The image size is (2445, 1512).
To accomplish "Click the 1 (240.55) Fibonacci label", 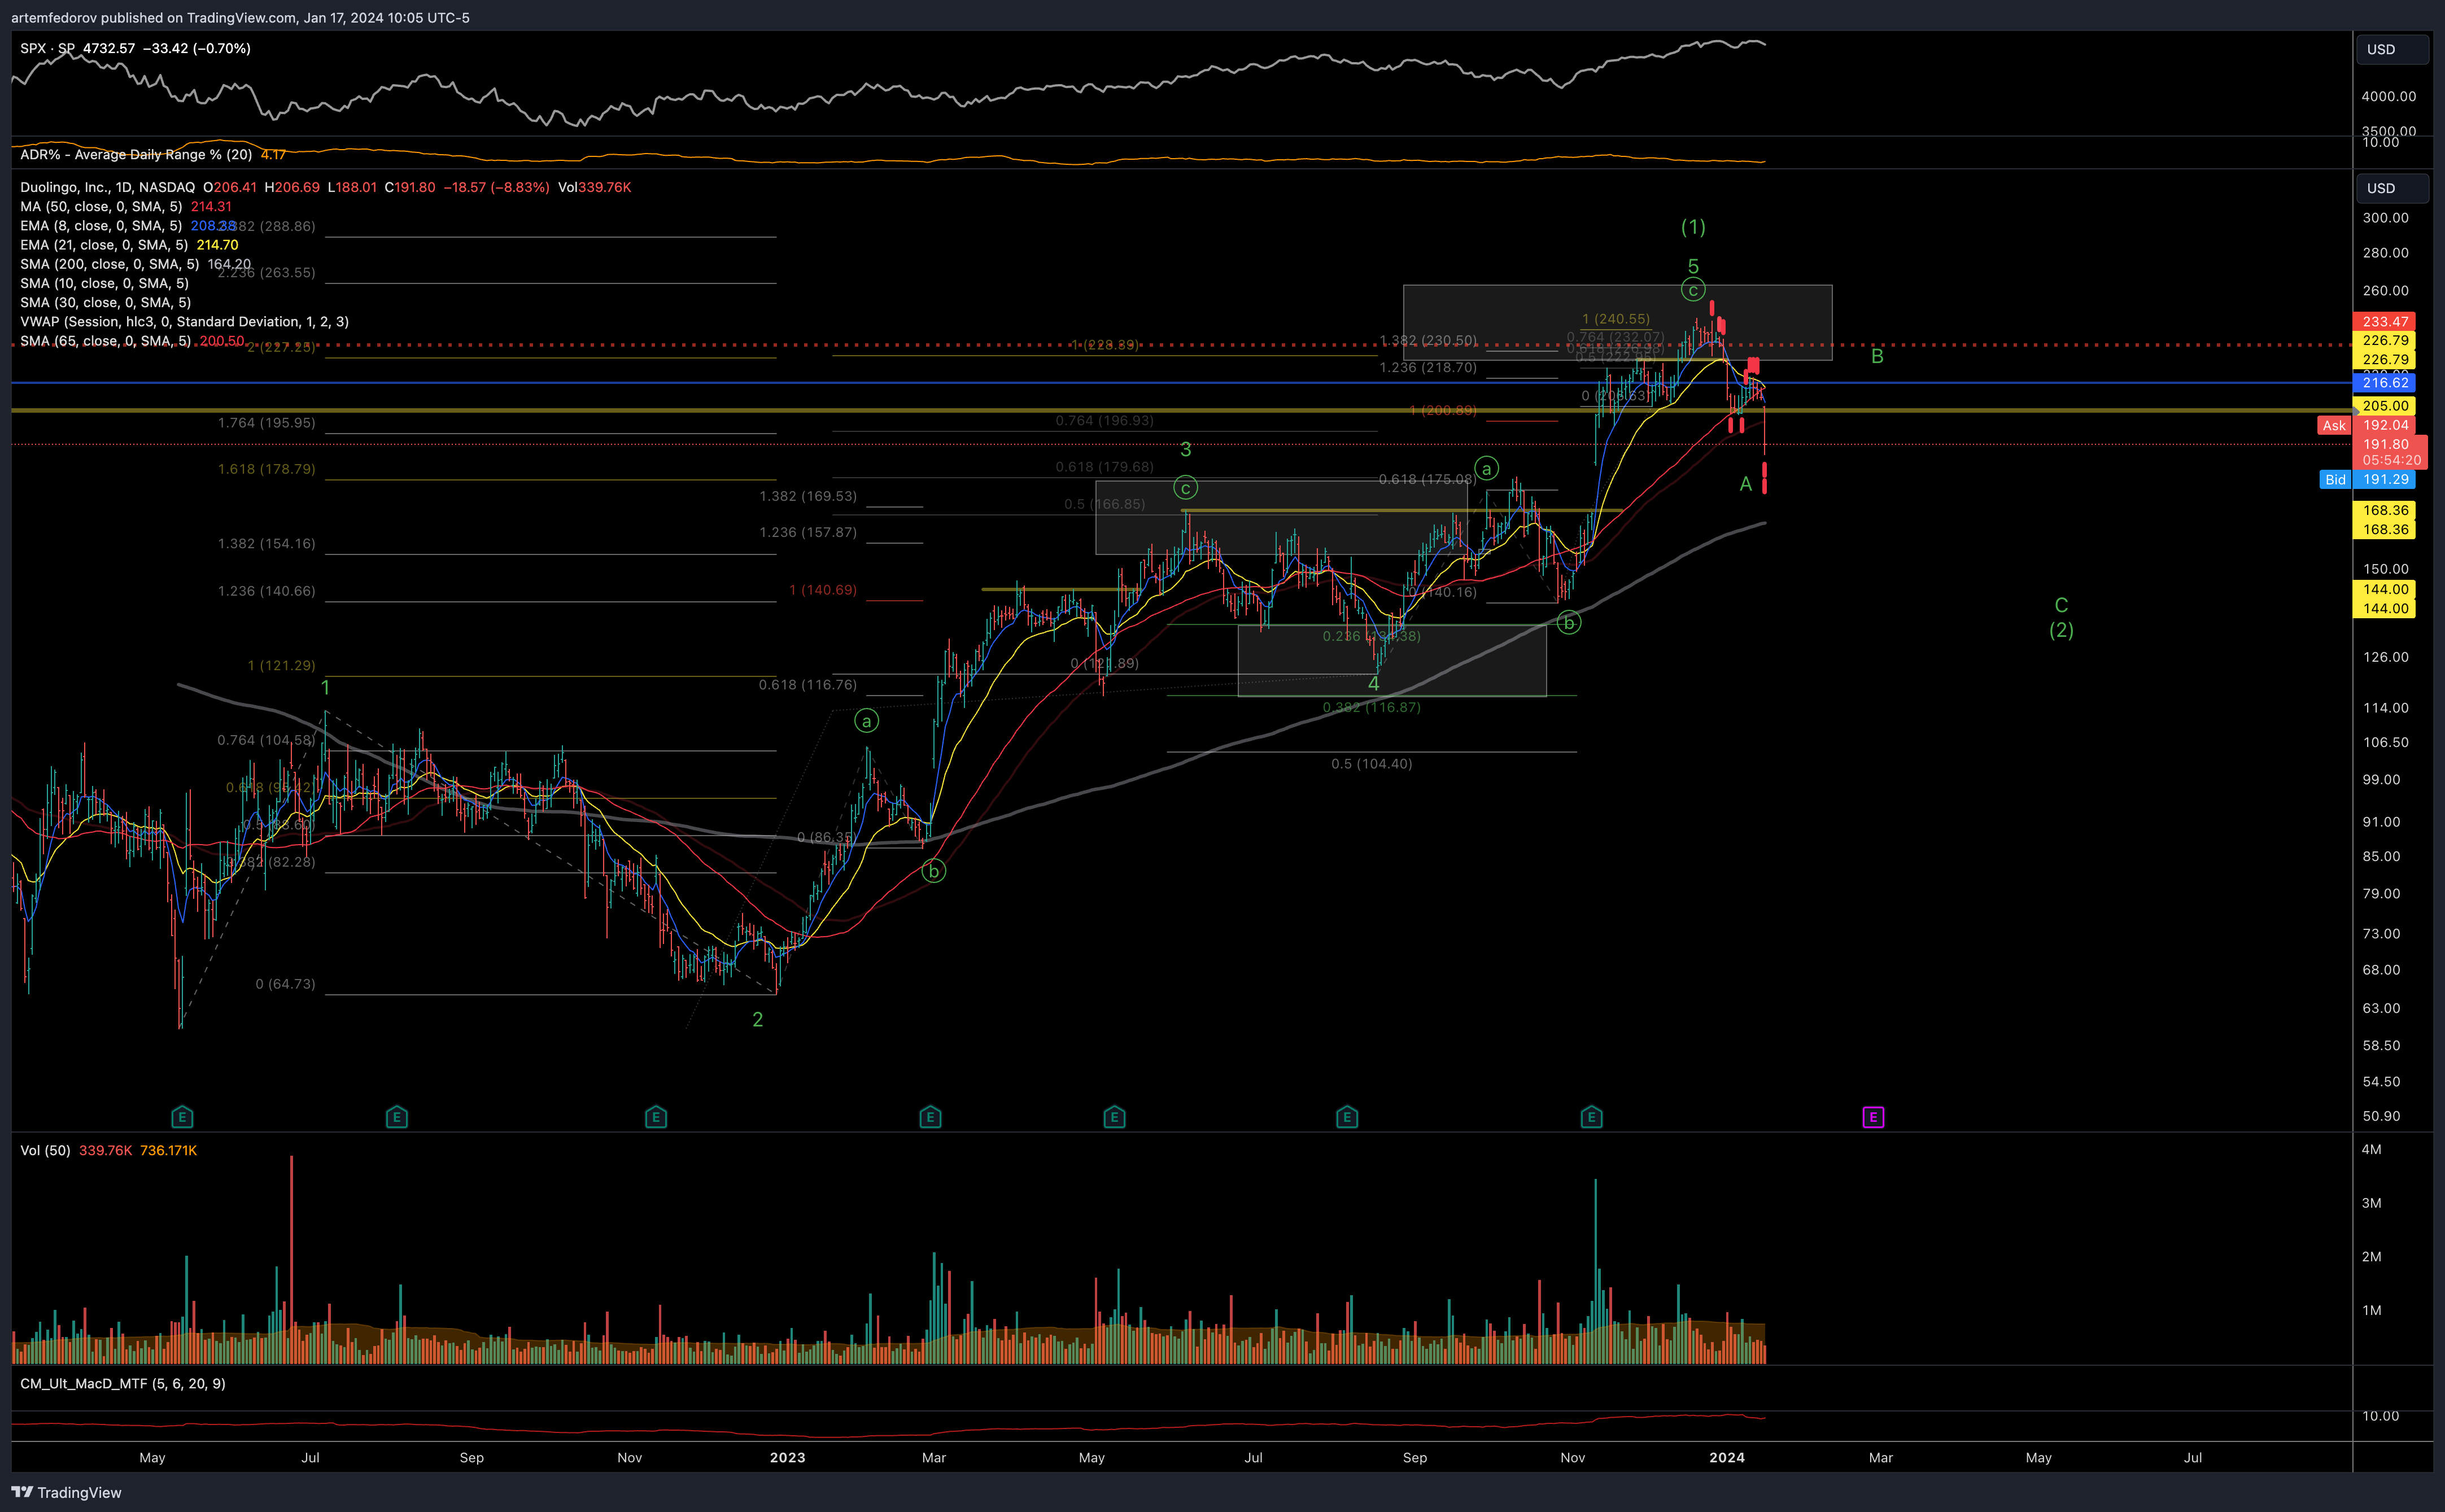I will click(x=1616, y=319).
